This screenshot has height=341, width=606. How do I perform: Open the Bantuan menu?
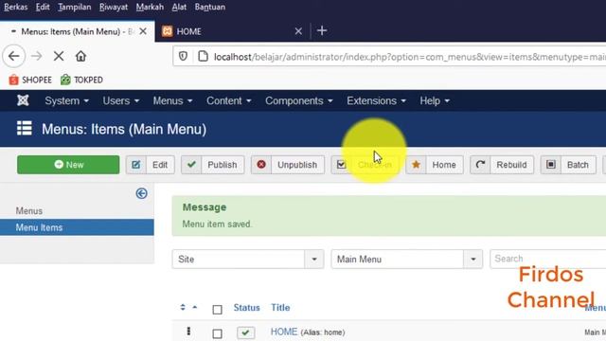[210, 7]
